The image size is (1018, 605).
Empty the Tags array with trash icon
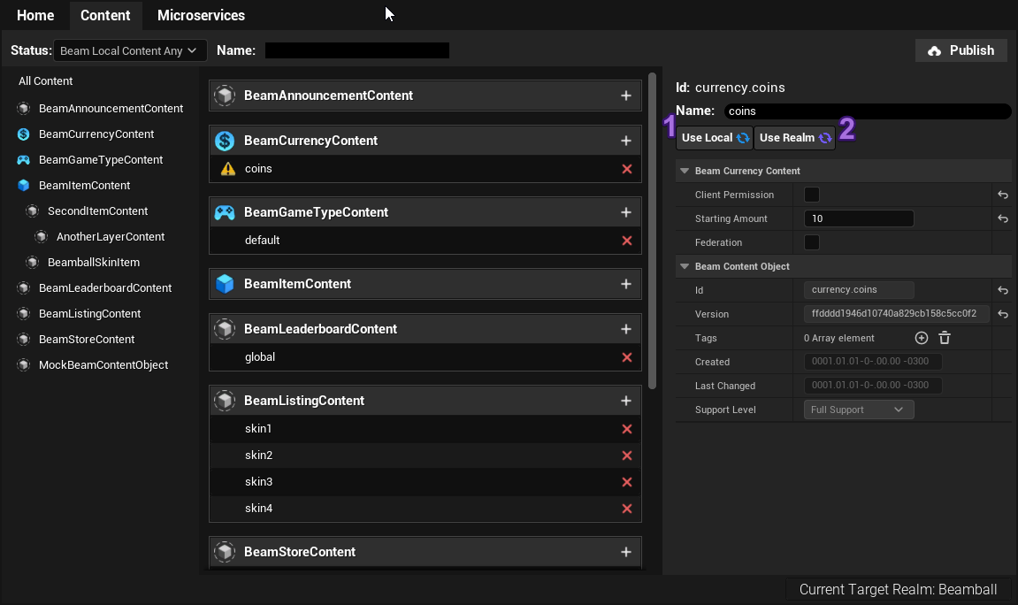(x=944, y=338)
